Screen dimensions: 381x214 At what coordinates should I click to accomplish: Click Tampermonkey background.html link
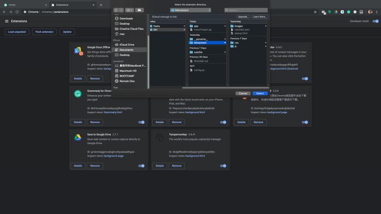coord(195,156)
